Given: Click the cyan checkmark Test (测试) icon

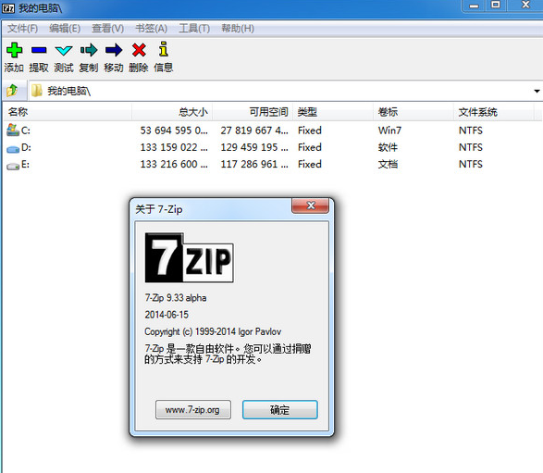Looking at the screenshot, I should [x=64, y=51].
